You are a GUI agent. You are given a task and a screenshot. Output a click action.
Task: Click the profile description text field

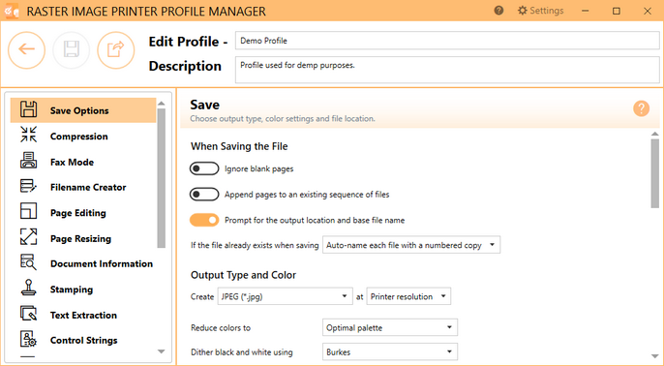[x=447, y=70]
